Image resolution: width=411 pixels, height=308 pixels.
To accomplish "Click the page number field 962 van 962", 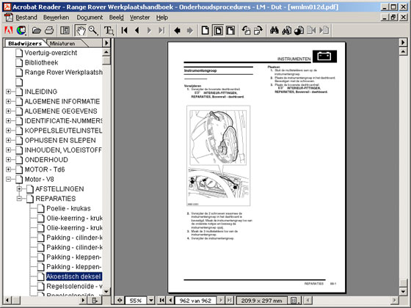I will [195, 301].
